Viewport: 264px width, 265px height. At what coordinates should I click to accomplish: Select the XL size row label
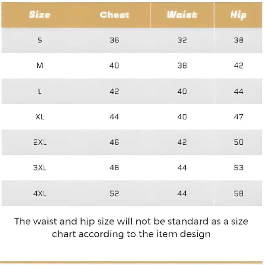click(40, 117)
